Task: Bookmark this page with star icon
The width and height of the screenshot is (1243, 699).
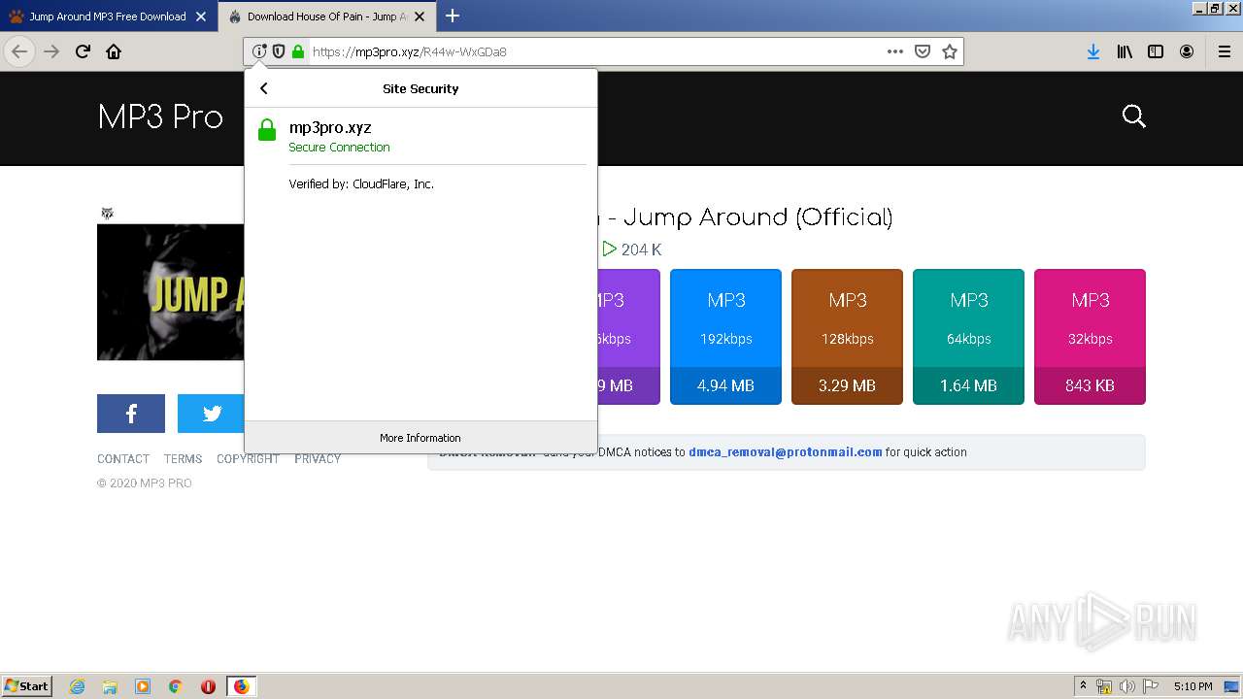Action: point(950,51)
